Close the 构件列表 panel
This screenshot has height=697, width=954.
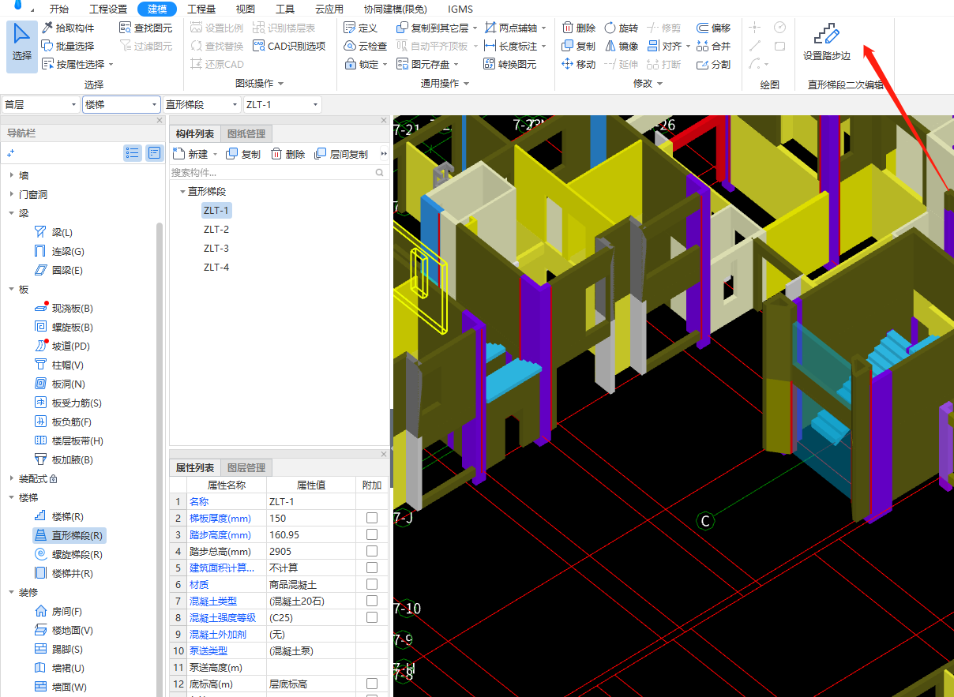coord(384,121)
